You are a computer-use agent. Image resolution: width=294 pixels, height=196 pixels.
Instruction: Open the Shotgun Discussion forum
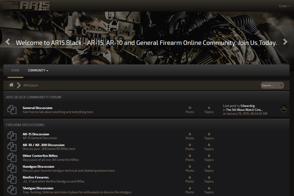pyautogui.click(x=38, y=188)
